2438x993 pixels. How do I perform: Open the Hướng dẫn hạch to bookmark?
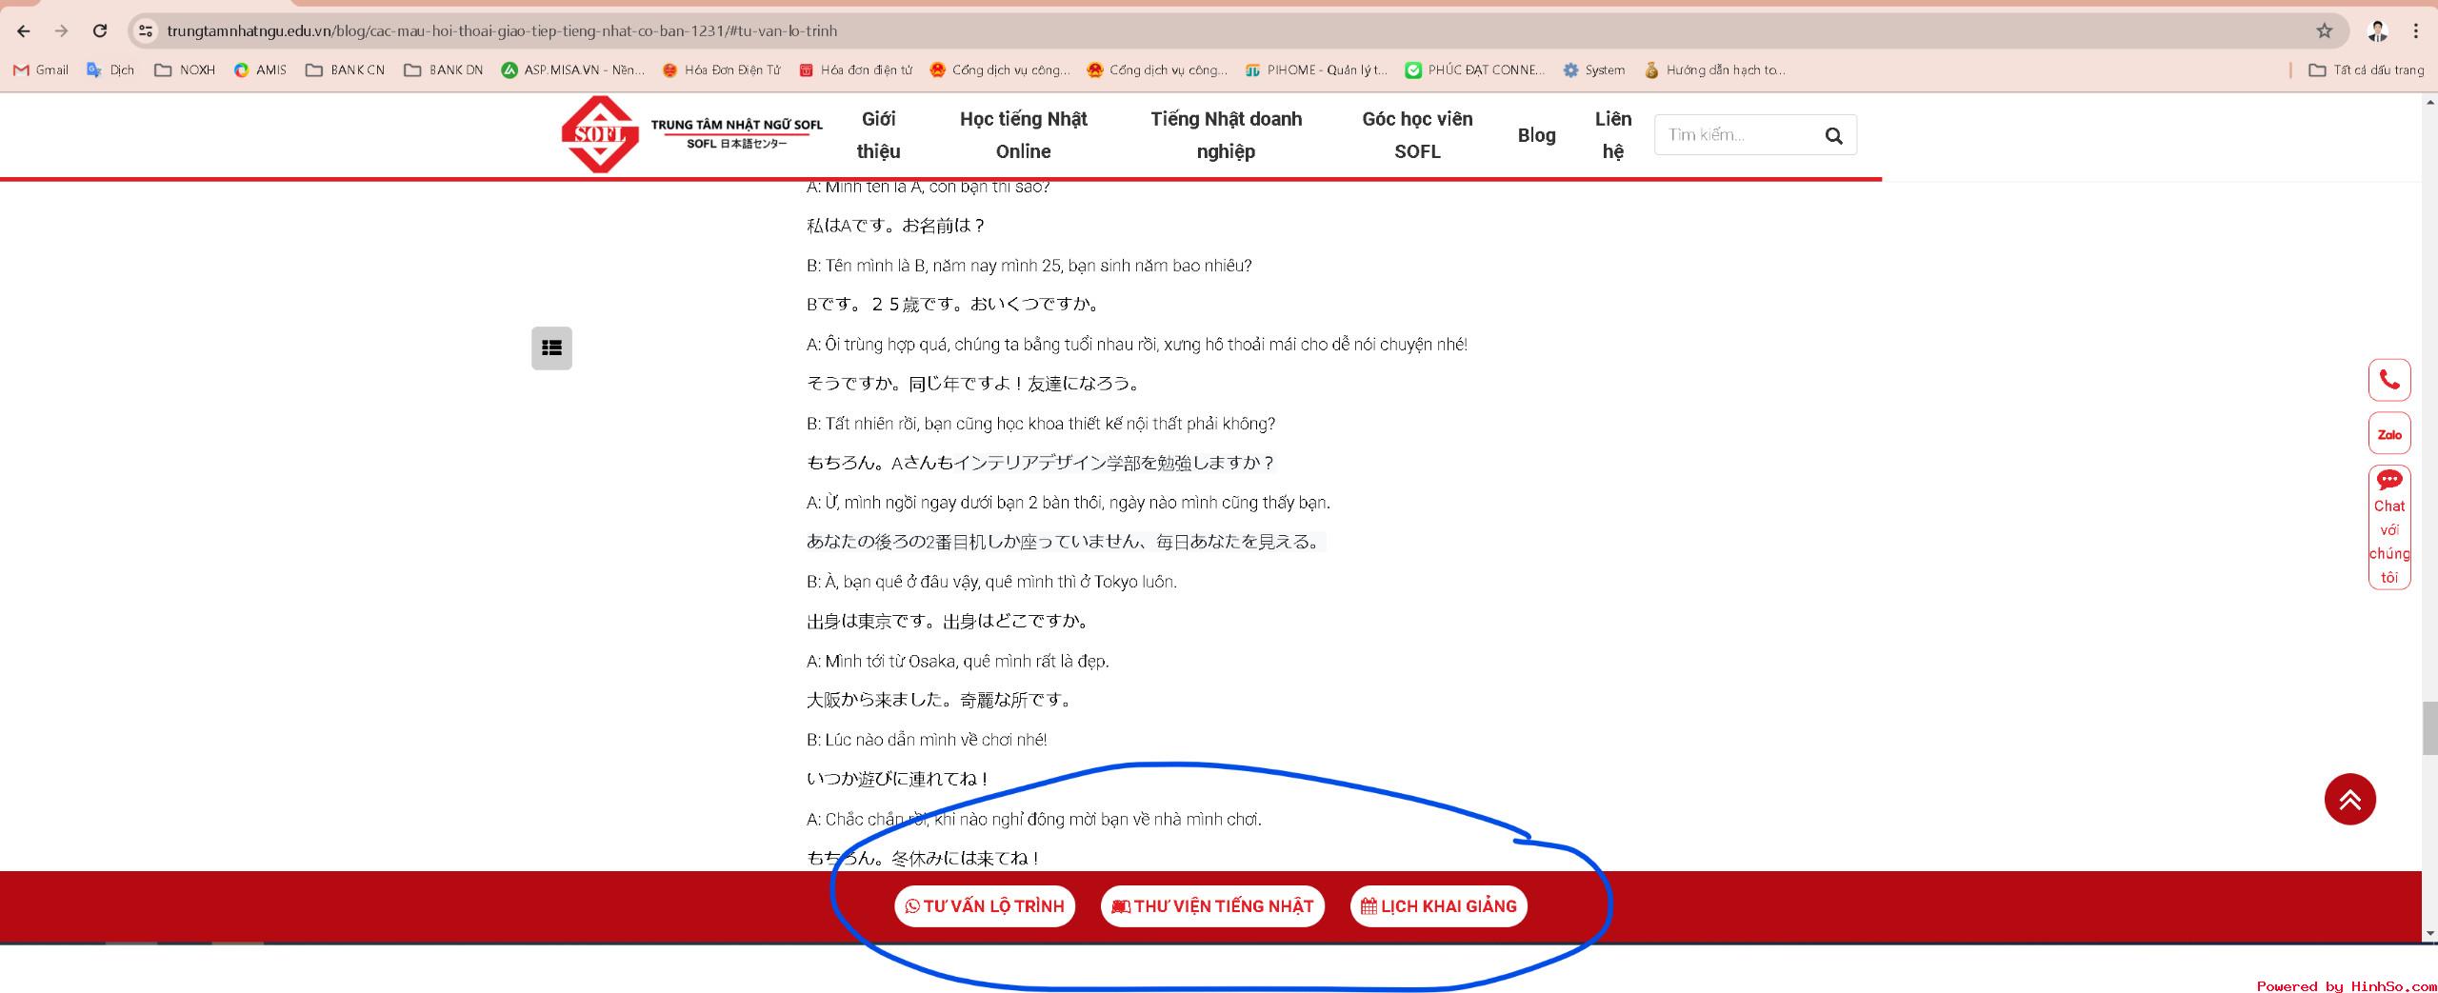[x=1714, y=70]
